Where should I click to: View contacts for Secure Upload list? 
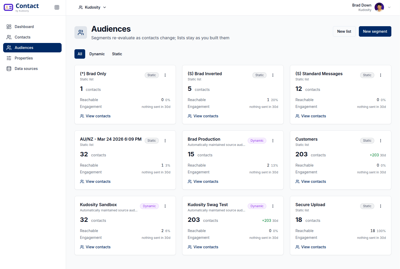[x=311, y=247]
